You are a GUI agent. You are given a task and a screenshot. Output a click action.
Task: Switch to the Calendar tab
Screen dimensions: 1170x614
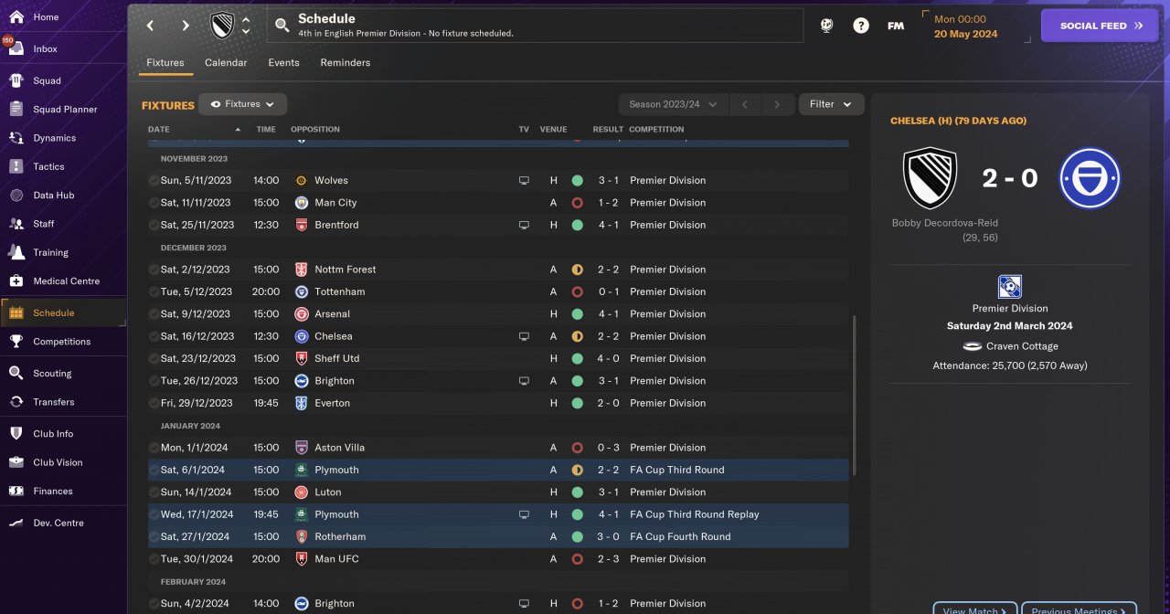click(226, 63)
